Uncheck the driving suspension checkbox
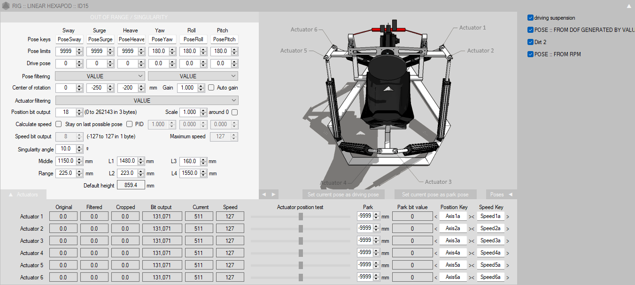The width and height of the screenshot is (635, 285). click(x=530, y=18)
